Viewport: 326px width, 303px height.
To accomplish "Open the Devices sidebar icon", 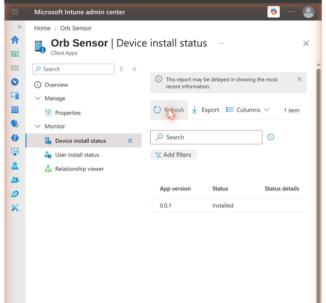I will 15,96.
